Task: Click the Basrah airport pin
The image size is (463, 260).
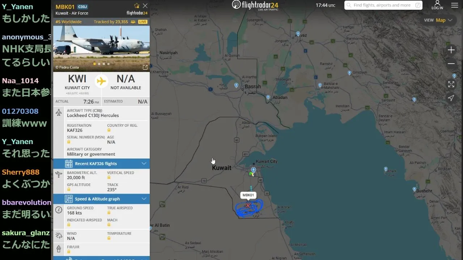Action: pyautogui.click(x=236, y=85)
